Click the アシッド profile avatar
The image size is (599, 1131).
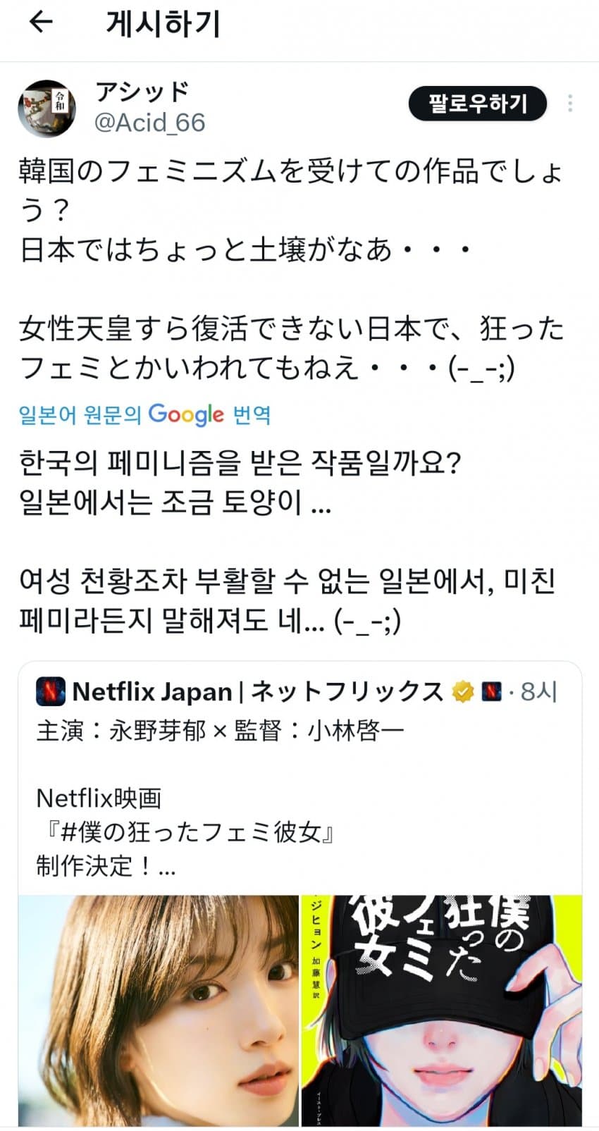(46, 108)
